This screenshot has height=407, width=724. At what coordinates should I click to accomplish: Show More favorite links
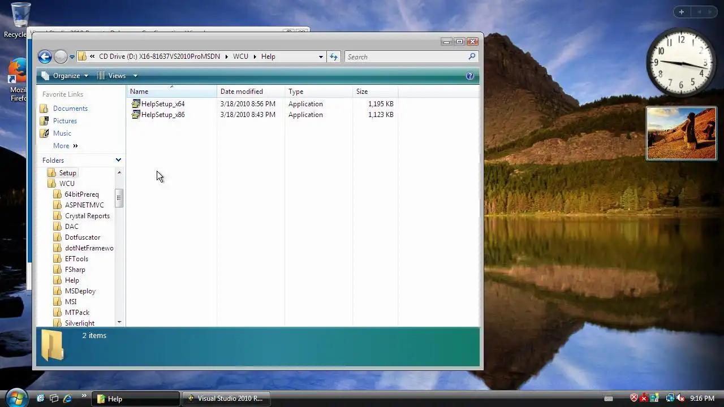(65, 146)
